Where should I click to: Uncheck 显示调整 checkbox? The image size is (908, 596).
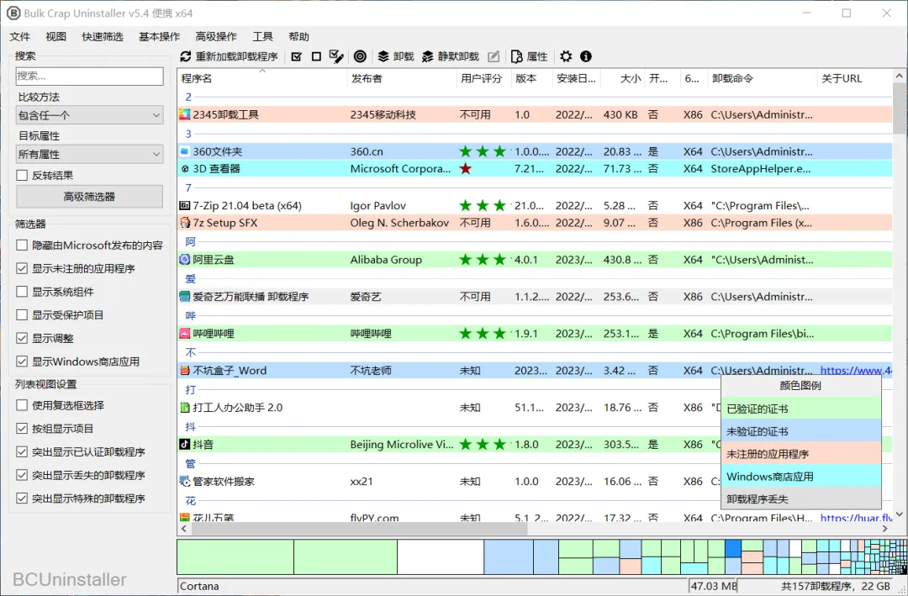pos(22,338)
